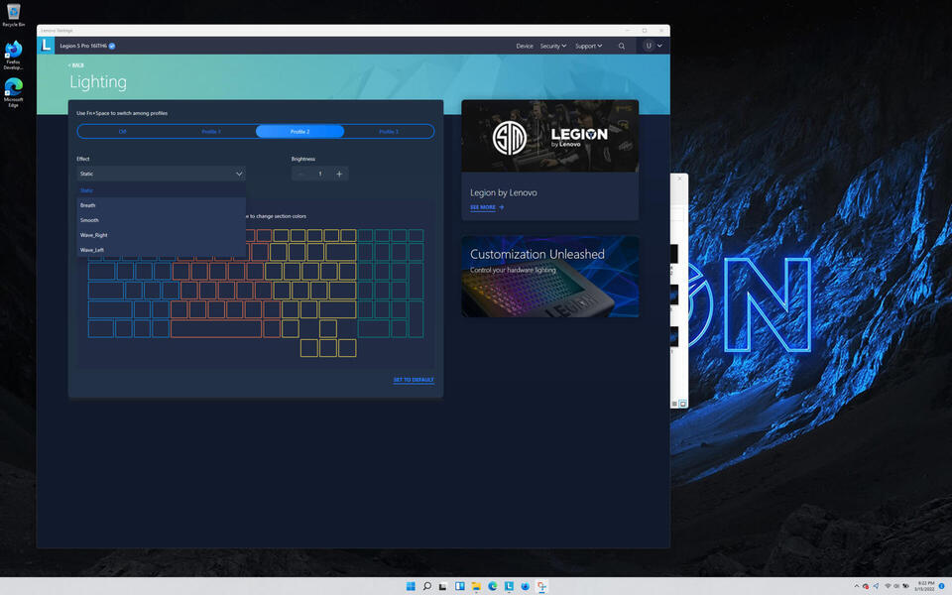
Task: Choose the Smooth effect option
Action: coord(161,220)
